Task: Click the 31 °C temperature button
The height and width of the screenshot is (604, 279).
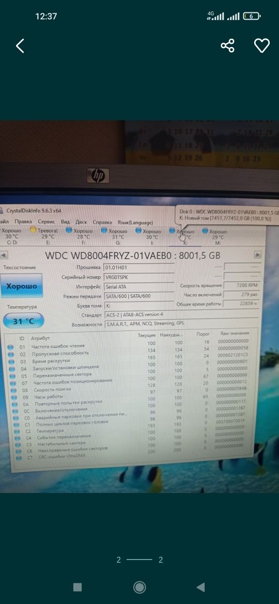Action: (x=23, y=321)
